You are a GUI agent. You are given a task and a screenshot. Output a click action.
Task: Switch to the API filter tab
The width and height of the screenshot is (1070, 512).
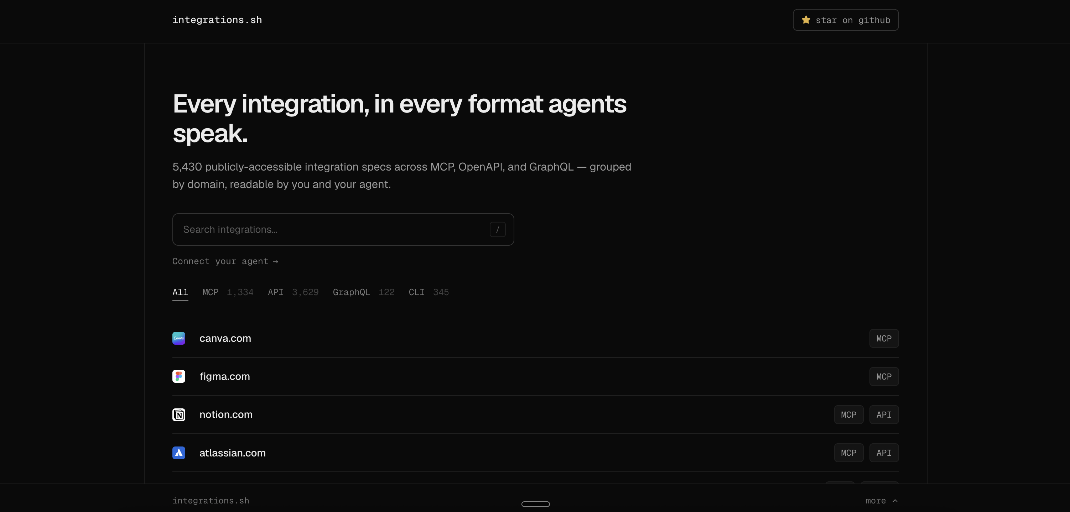click(x=293, y=292)
